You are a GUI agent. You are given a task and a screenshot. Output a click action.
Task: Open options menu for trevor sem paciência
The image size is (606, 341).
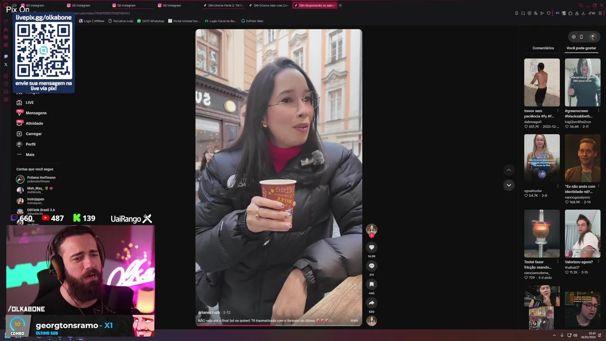click(558, 111)
